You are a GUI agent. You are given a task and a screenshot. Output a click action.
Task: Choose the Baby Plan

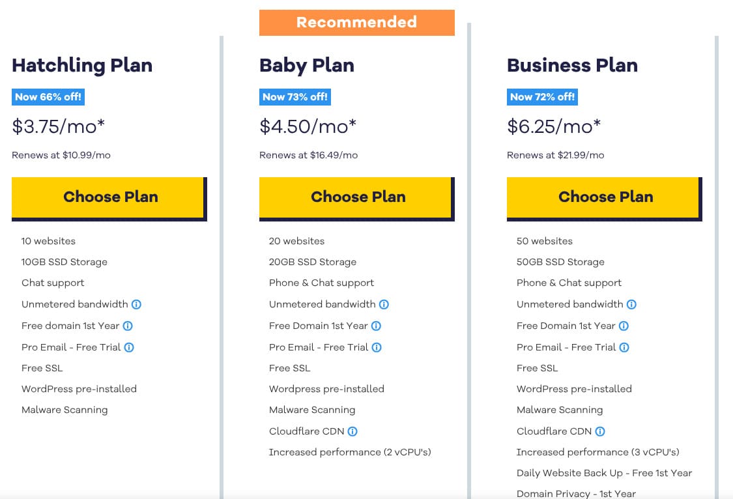356,197
